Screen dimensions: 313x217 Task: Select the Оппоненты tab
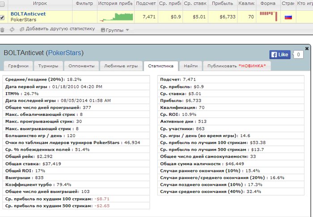point(81,66)
